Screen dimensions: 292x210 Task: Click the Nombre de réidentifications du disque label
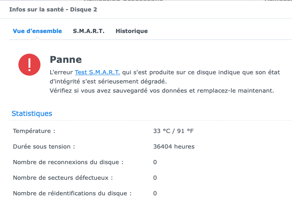pyautogui.click(x=72, y=193)
